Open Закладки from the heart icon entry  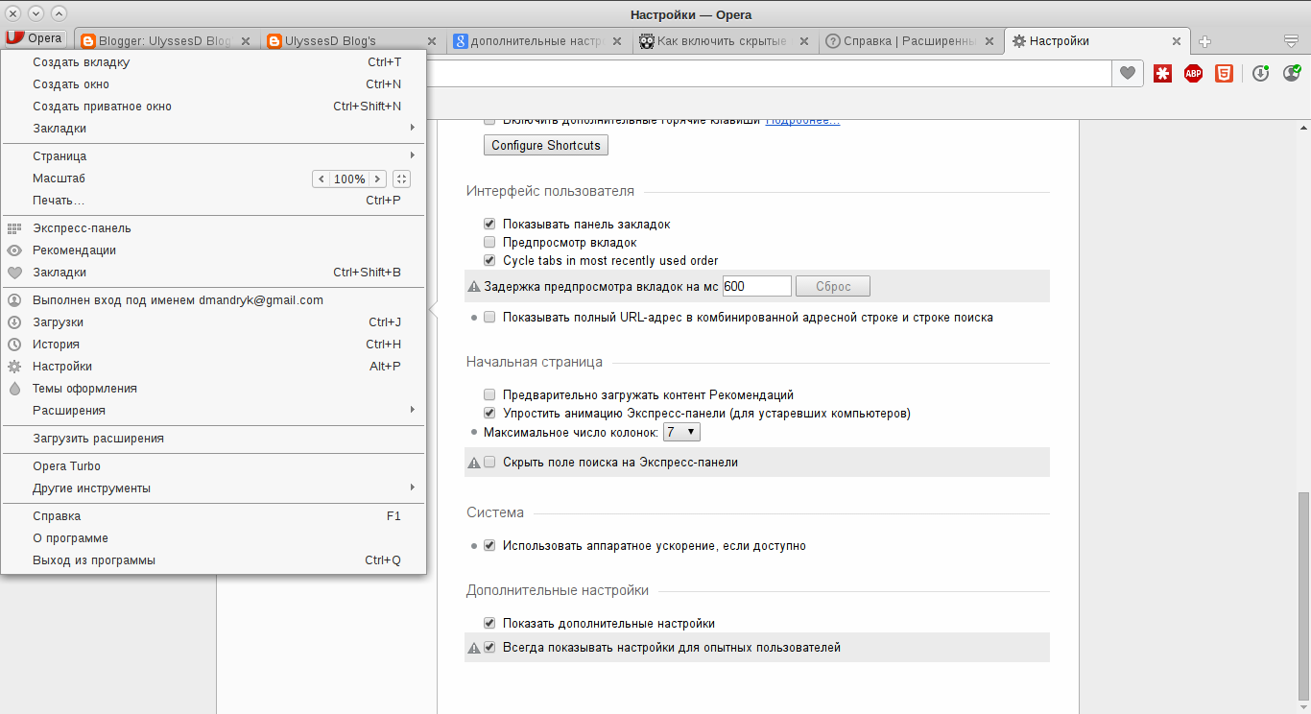[x=60, y=272]
